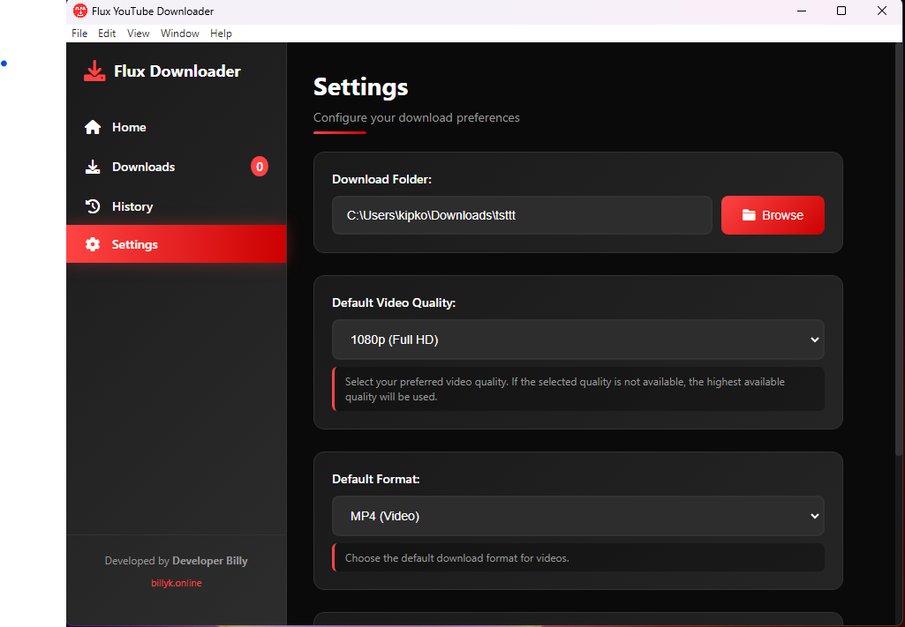Open the Help menu

(x=221, y=34)
